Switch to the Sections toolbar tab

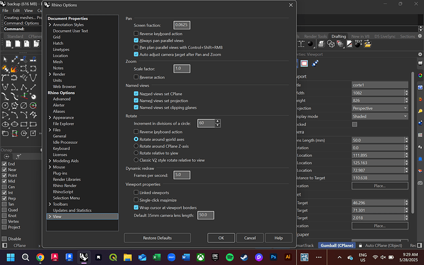[x=407, y=36]
